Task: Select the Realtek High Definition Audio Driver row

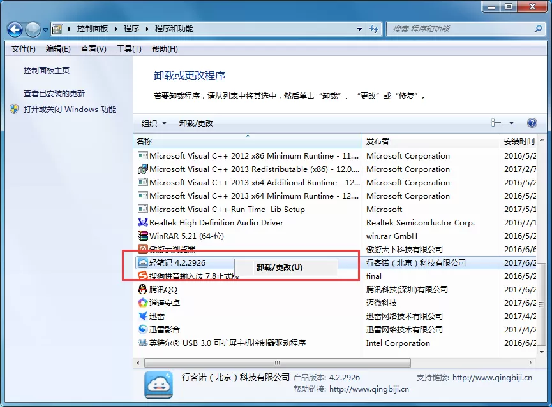Action: (336, 222)
